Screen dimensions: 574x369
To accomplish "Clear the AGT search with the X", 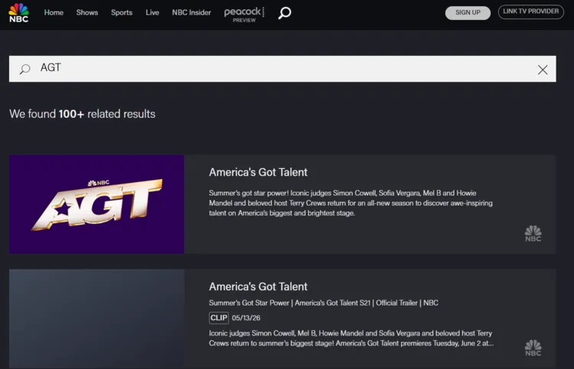I will (x=543, y=70).
